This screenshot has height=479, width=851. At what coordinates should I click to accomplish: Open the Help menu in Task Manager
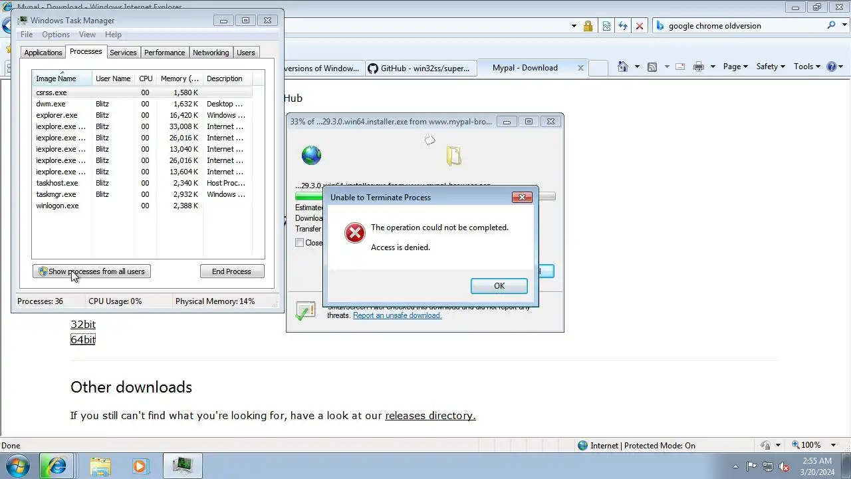[x=113, y=35]
